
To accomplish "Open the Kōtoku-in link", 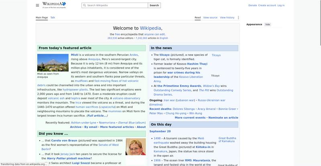I will tap(203, 147).
